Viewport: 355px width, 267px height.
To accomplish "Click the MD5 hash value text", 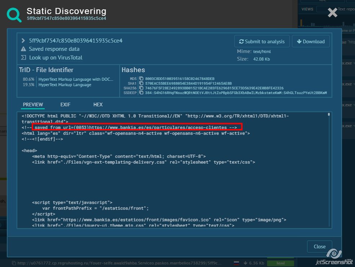I will (180, 79).
